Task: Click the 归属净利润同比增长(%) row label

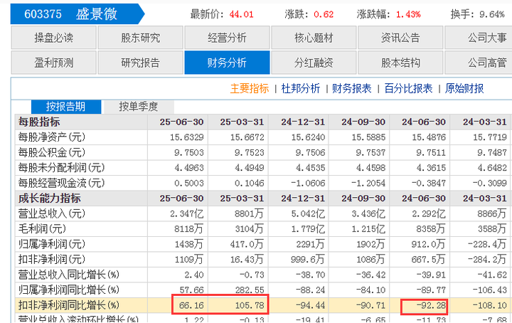Action: 68,290
